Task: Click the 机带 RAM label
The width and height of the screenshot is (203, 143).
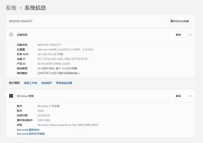Action: 23,54
